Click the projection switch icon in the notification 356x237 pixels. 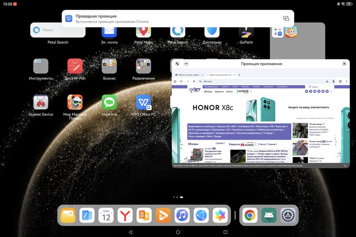[286, 19]
